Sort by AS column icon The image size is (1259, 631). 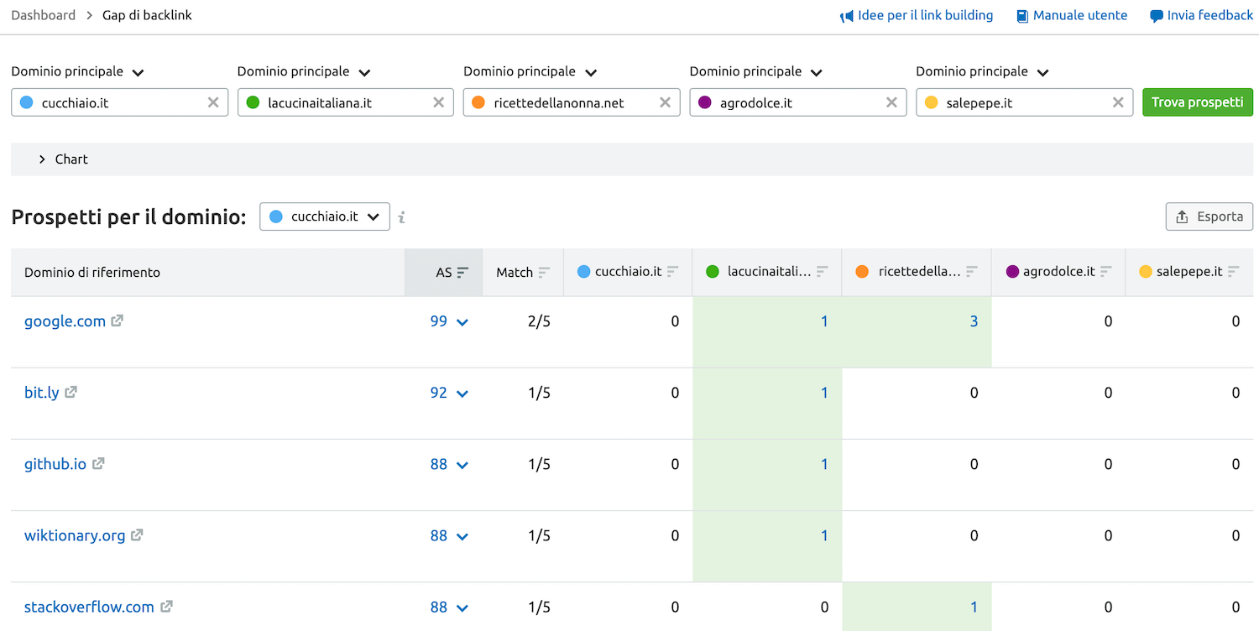[x=462, y=272]
